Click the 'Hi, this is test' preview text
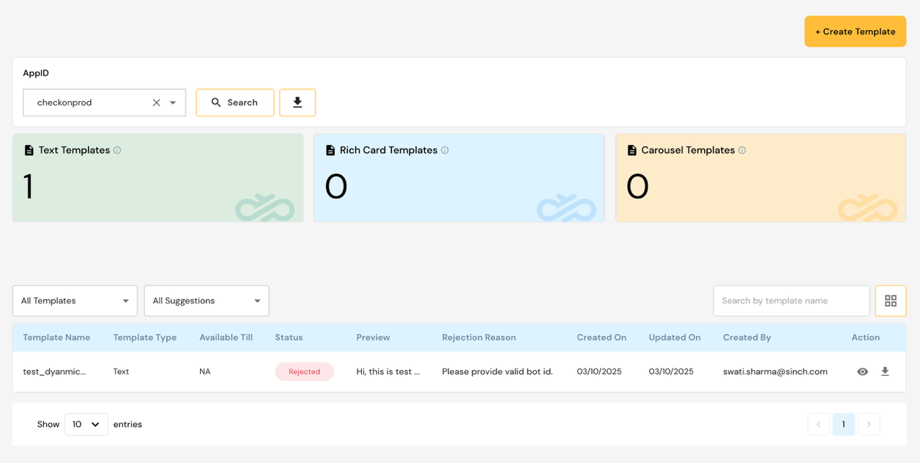Screen dimensions: 920x463 coord(388,371)
